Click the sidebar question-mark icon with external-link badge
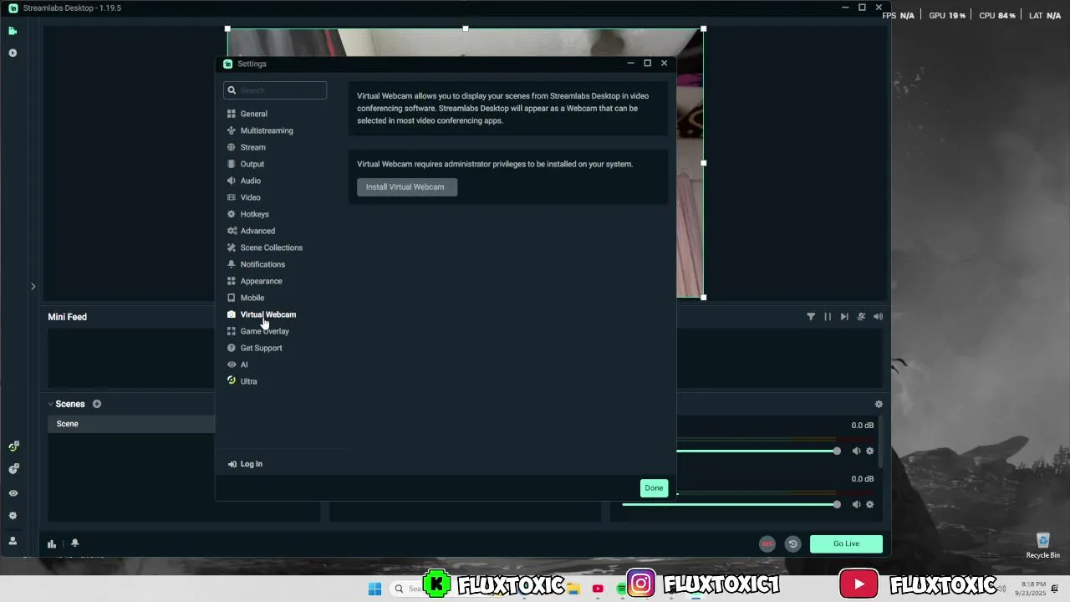The image size is (1070, 602). [13, 469]
